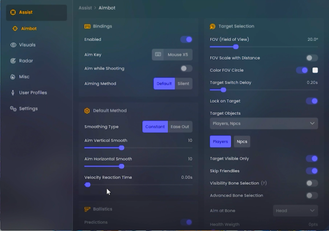Click the Aimbot breadcrumb text

(107, 8)
